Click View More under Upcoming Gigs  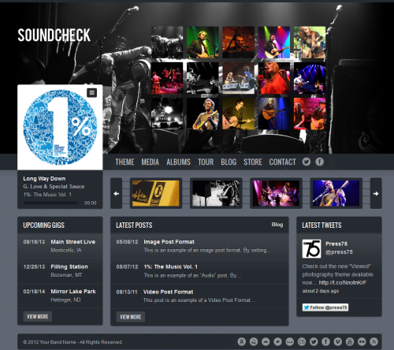pyautogui.click(x=38, y=316)
